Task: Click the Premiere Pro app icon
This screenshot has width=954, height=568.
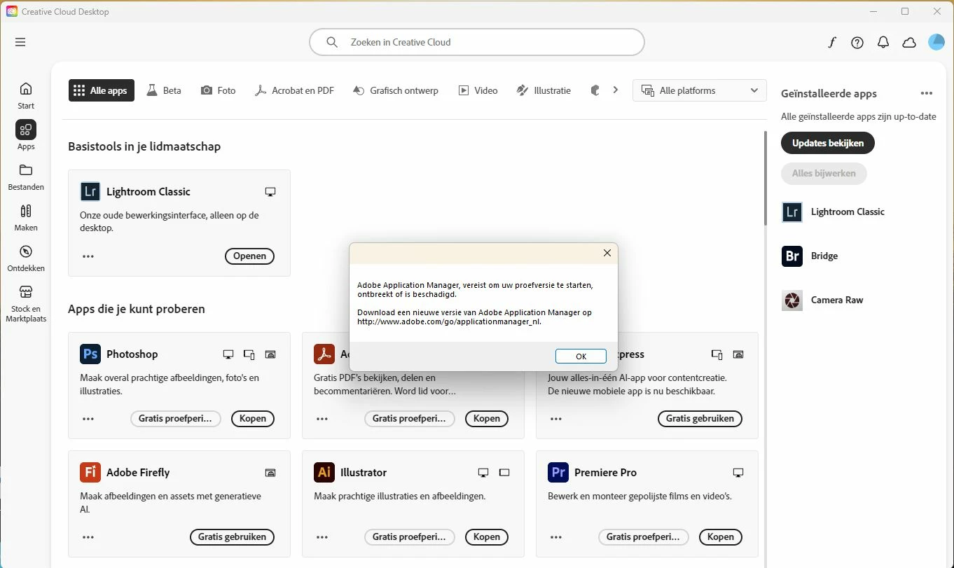Action: pos(558,472)
